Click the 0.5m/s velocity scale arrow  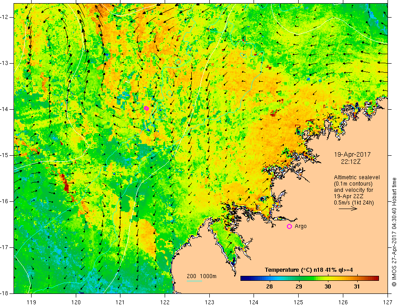coord(348,209)
